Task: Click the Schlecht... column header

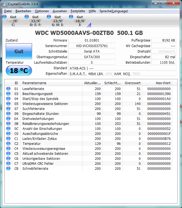Action: click(x=112, y=83)
